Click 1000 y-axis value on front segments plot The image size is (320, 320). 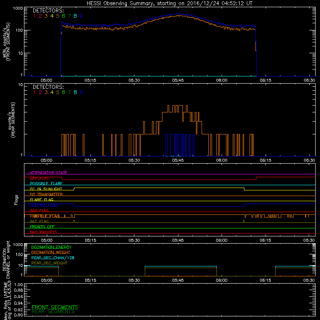[x=18, y=8]
